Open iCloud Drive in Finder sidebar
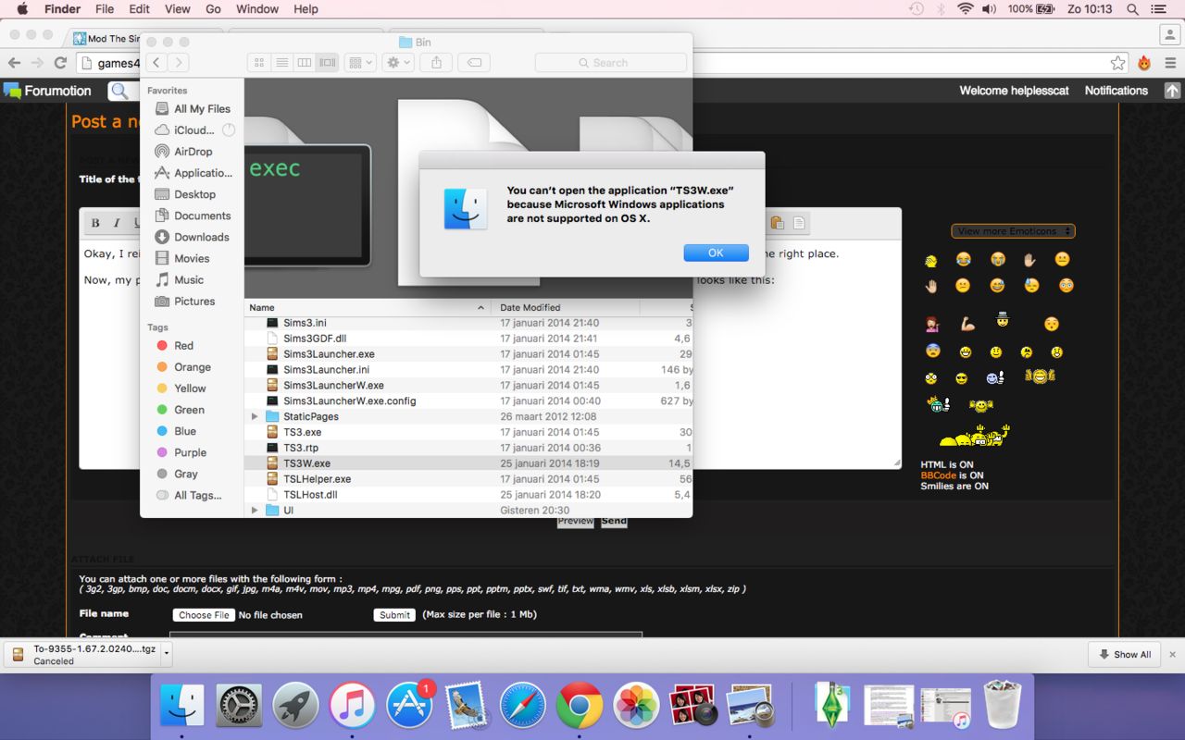The image size is (1185, 740). click(193, 130)
